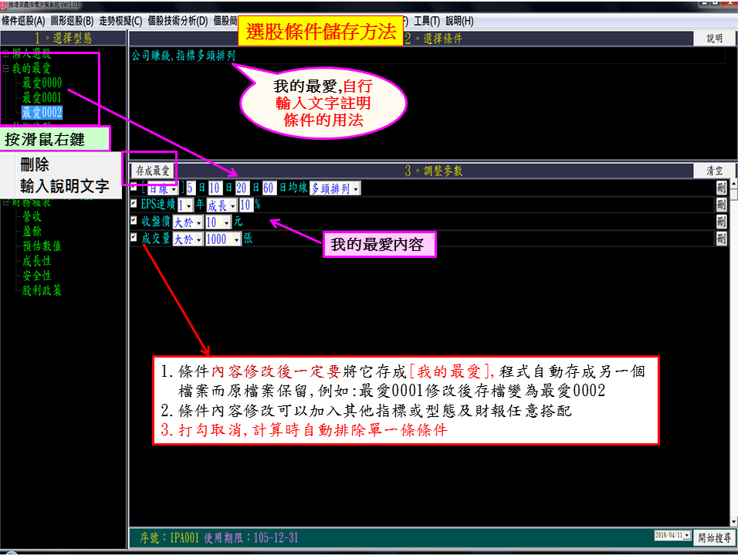Screen dimensions: 741x556
Task: Open the 條件選股(A) menu
Action: tap(23, 22)
